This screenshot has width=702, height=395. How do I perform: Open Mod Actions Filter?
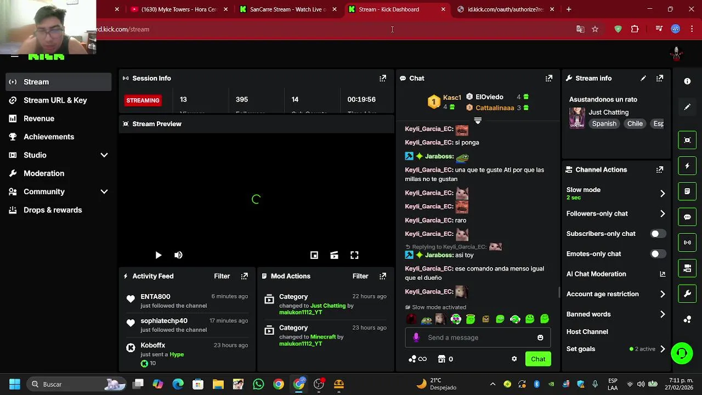coord(360,276)
